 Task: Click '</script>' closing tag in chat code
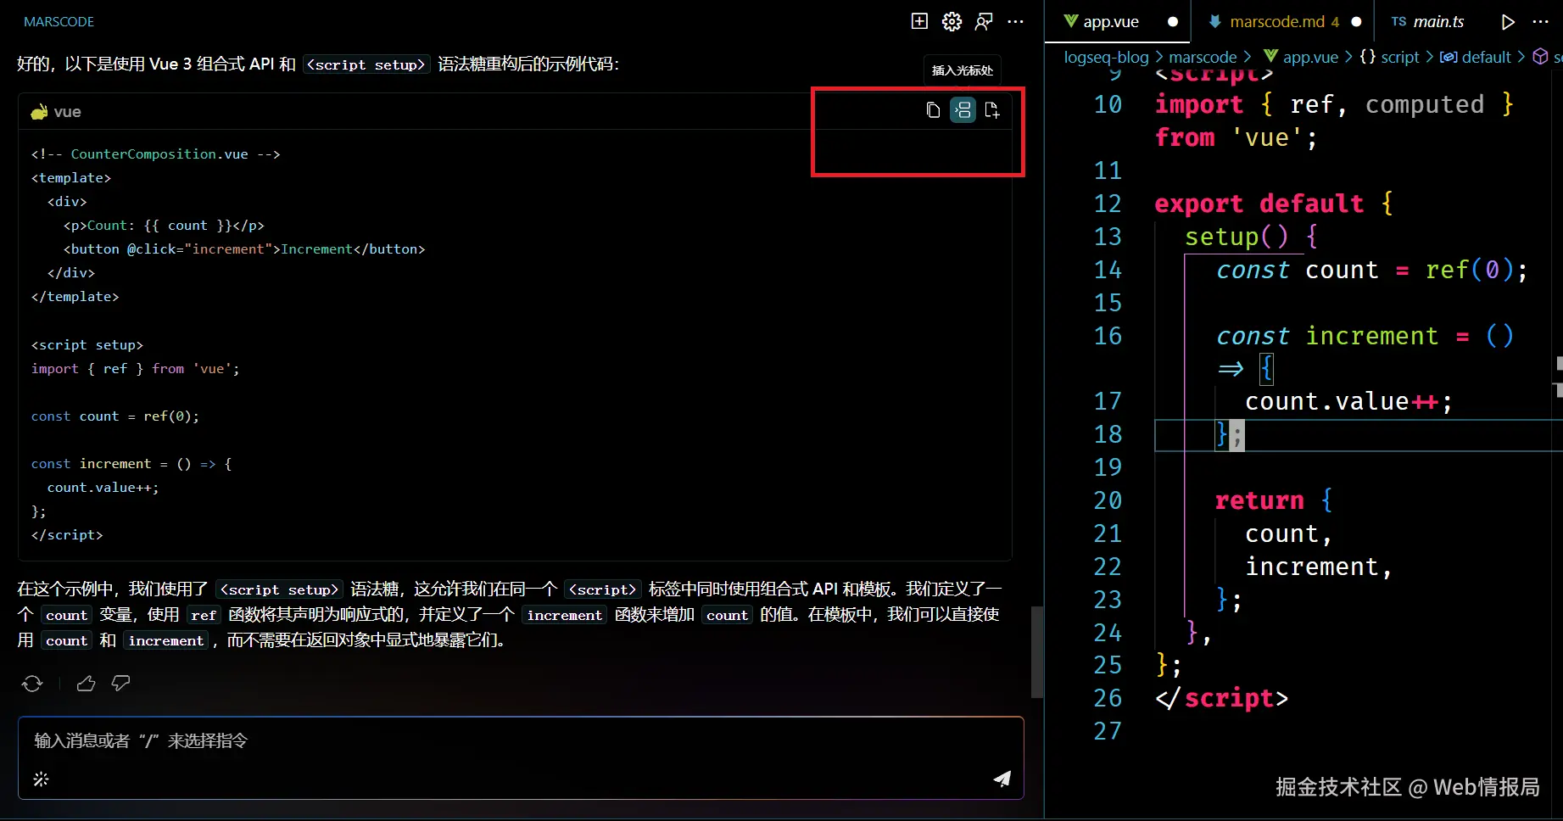[x=67, y=535]
